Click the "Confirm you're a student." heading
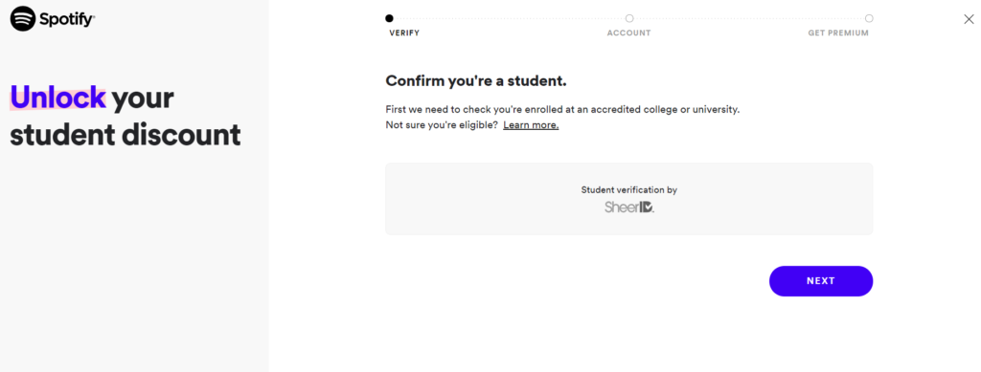The width and height of the screenshot is (981, 372). [476, 80]
